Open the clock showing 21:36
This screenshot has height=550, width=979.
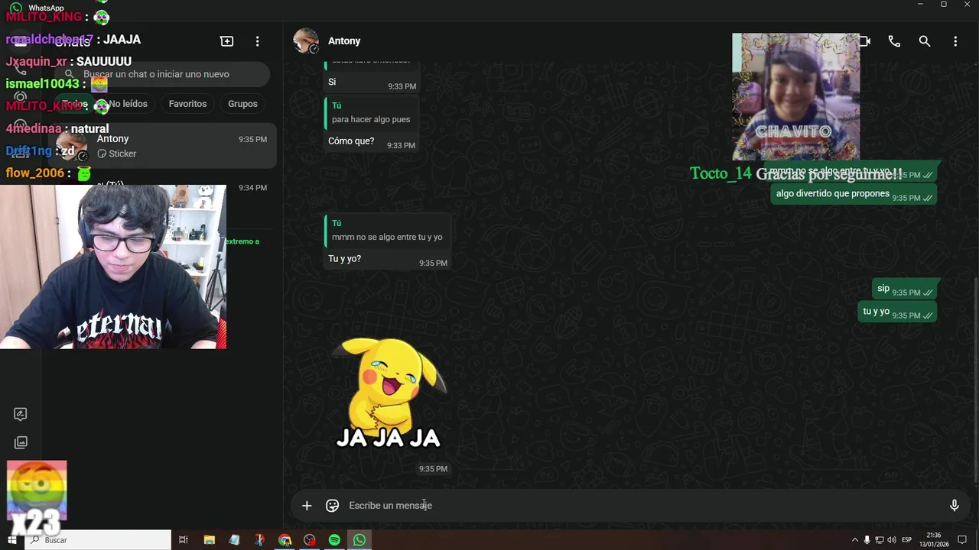tap(935, 540)
